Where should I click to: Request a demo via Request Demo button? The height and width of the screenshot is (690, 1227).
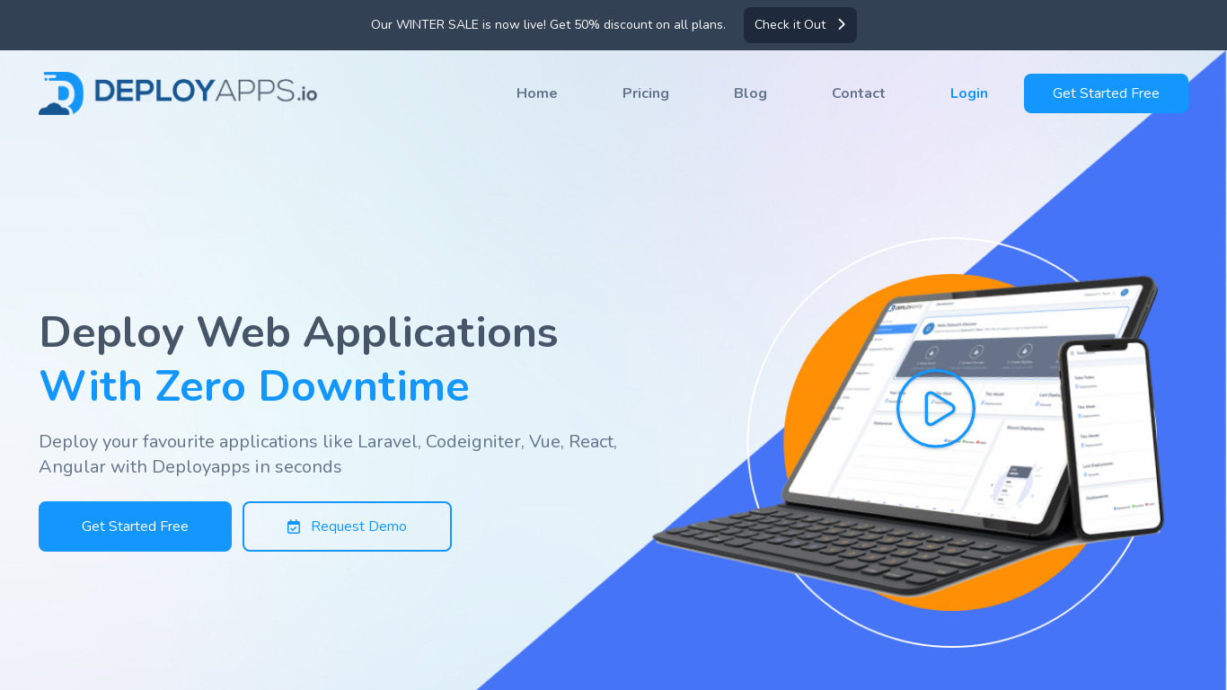tap(347, 526)
